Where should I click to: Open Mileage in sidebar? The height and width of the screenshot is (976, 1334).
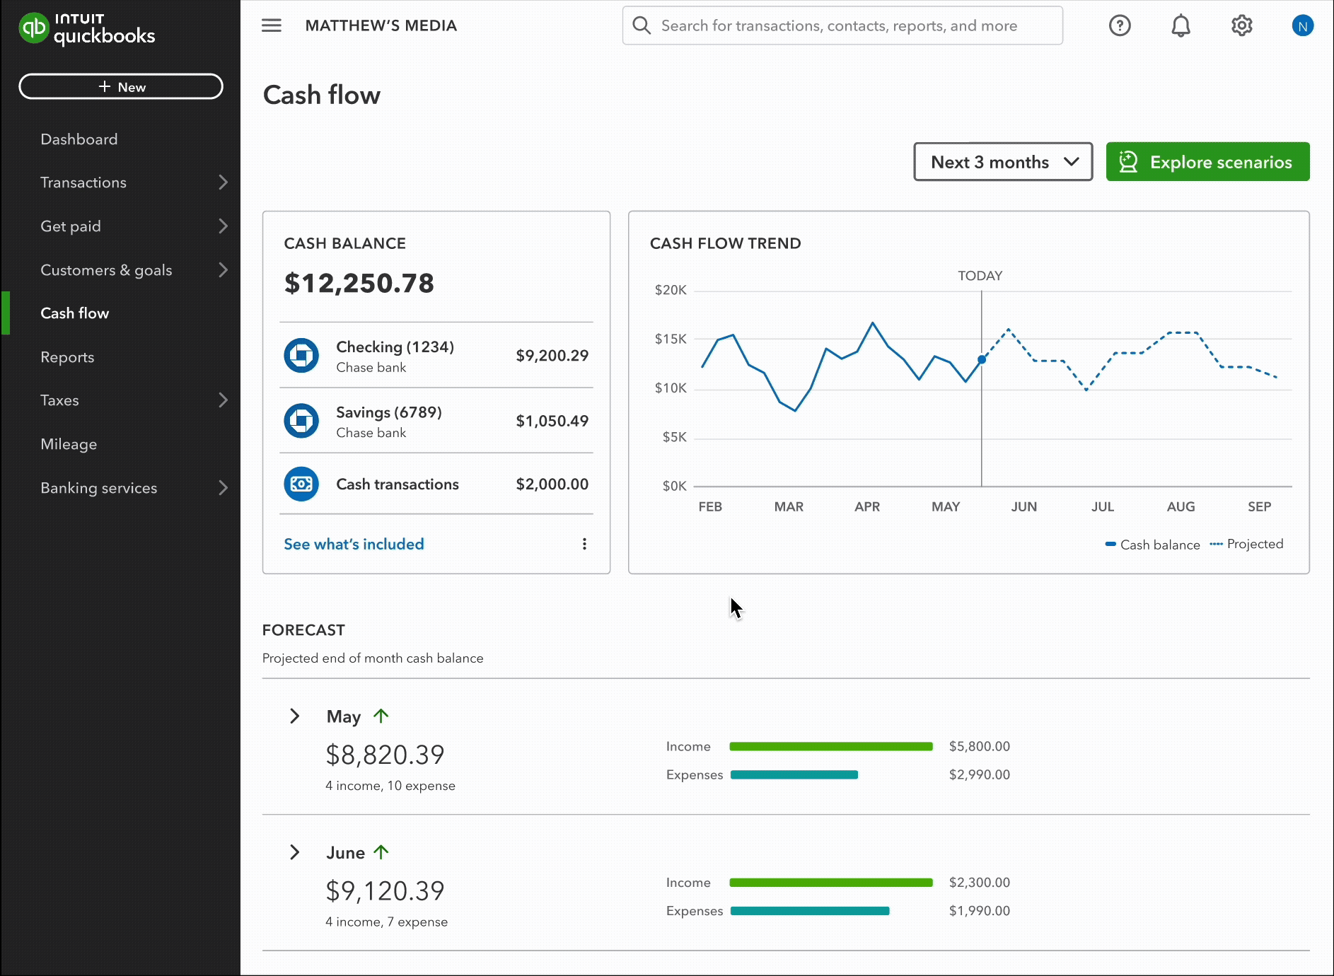[x=69, y=444]
